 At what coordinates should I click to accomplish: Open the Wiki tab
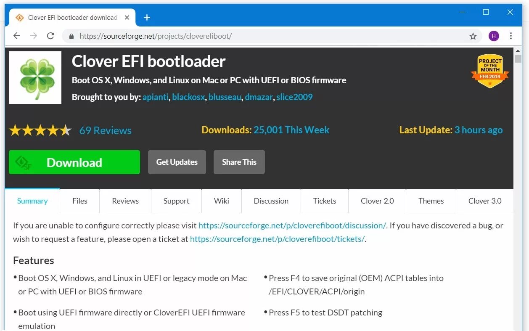pyautogui.click(x=222, y=201)
